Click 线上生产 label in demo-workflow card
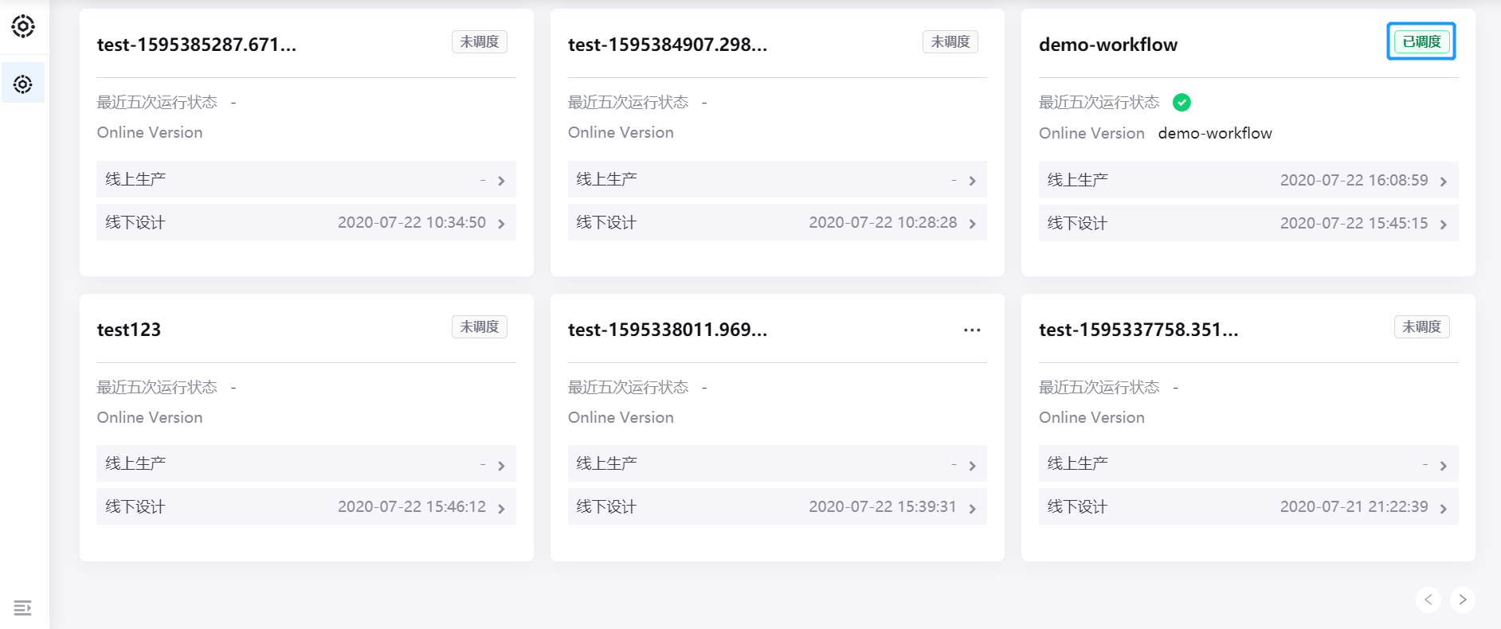1501x629 pixels. point(1077,180)
